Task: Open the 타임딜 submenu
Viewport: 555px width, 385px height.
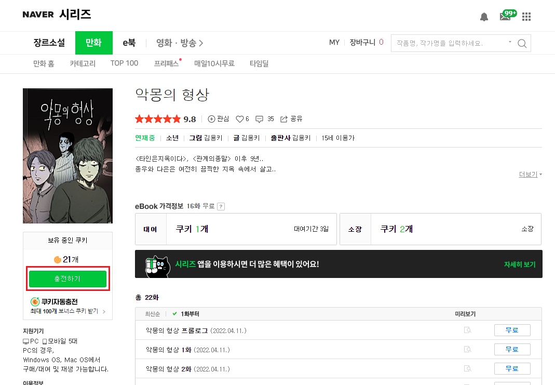Action: (x=259, y=64)
